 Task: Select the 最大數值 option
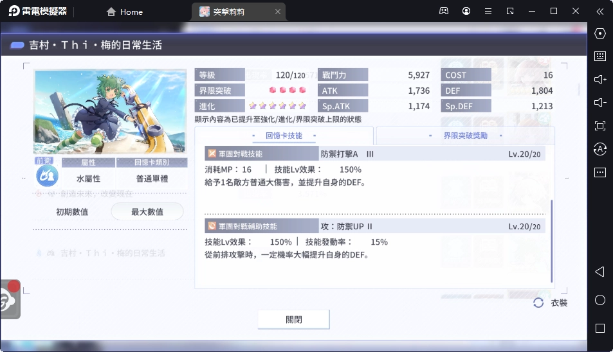(147, 211)
